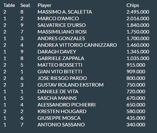Viewport: 157px width, 133px height.
Task: Select GIAN VITO BITETTI name
Action: coord(60,72)
